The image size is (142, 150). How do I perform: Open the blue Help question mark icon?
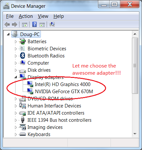point(35,24)
